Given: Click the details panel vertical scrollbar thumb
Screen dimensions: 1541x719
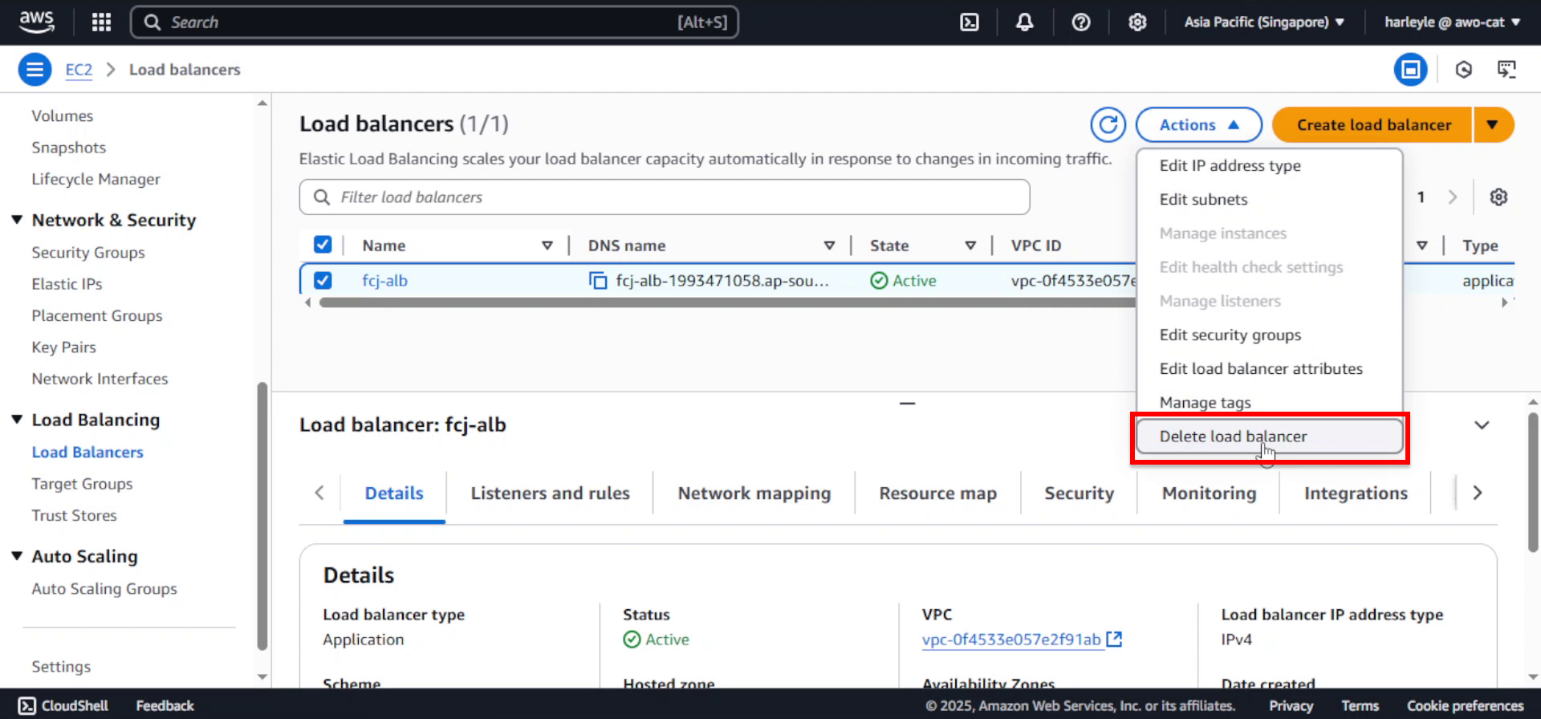Looking at the screenshot, I should pyautogui.click(x=1533, y=482).
